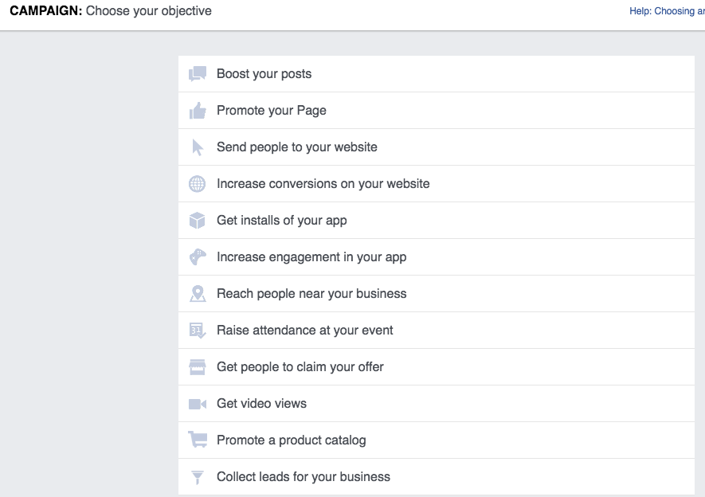
Task: Select the Boost your posts objective
Action: (x=264, y=73)
